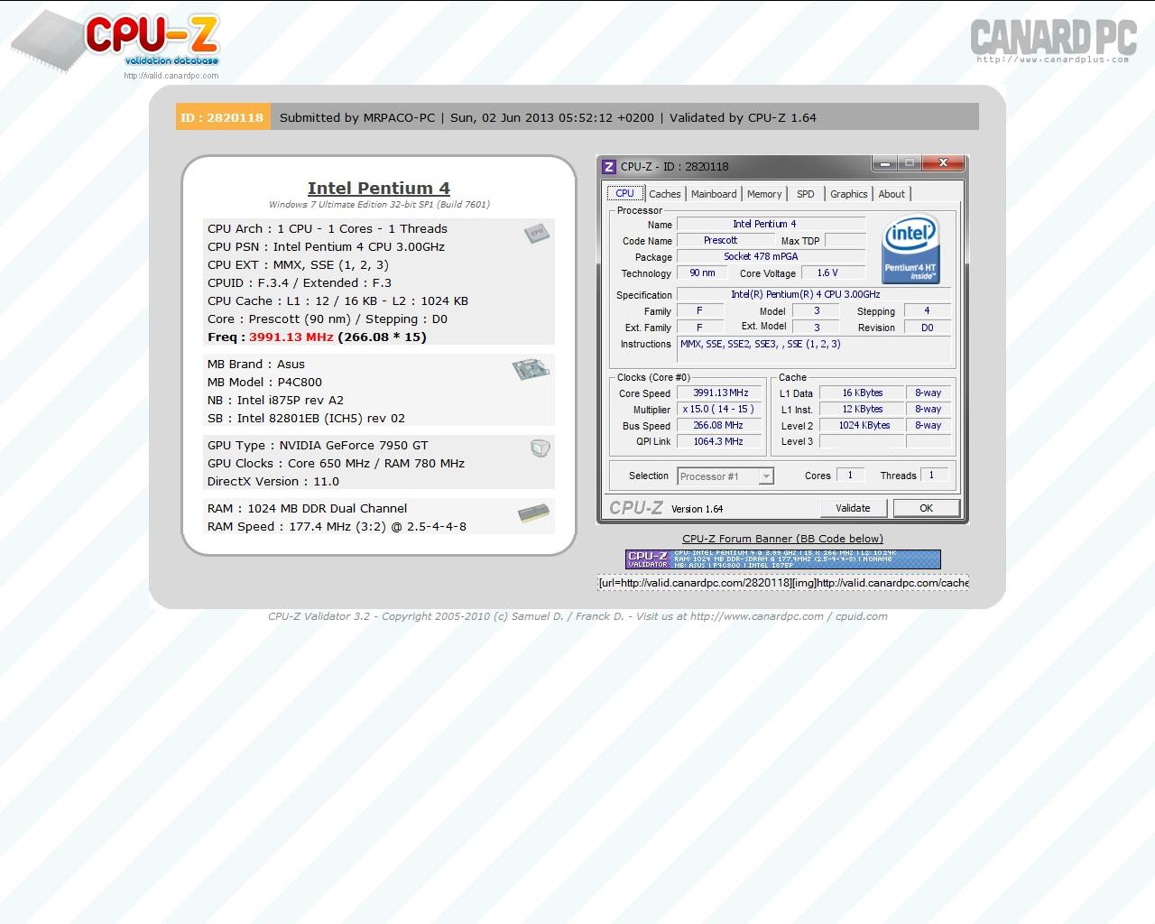The image size is (1155, 924).
Task: Open the Processor #1 selection dropdown
Action: (x=725, y=476)
